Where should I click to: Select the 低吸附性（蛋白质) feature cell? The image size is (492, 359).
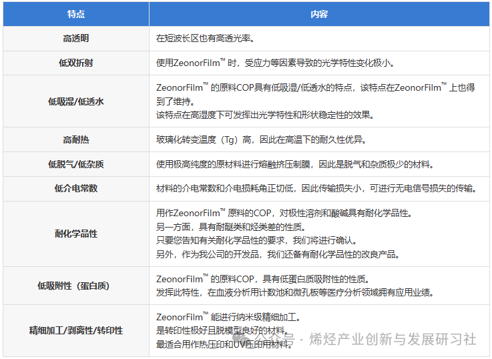coord(76,286)
